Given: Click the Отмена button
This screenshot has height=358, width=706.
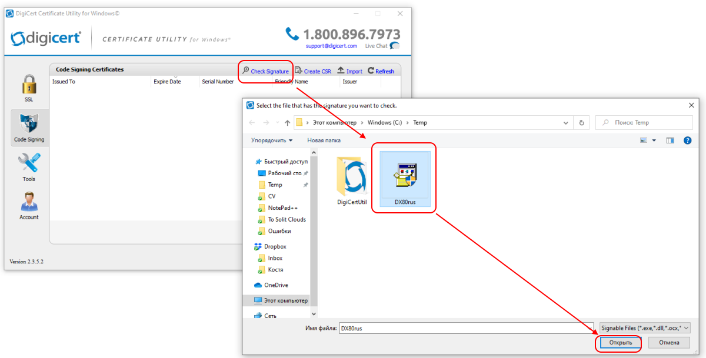Looking at the screenshot, I should [670, 343].
